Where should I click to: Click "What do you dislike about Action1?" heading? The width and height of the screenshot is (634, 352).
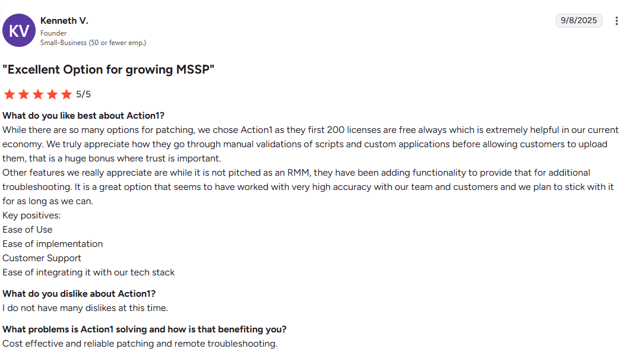pos(79,294)
